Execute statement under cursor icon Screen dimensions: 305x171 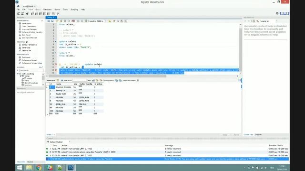61,21
